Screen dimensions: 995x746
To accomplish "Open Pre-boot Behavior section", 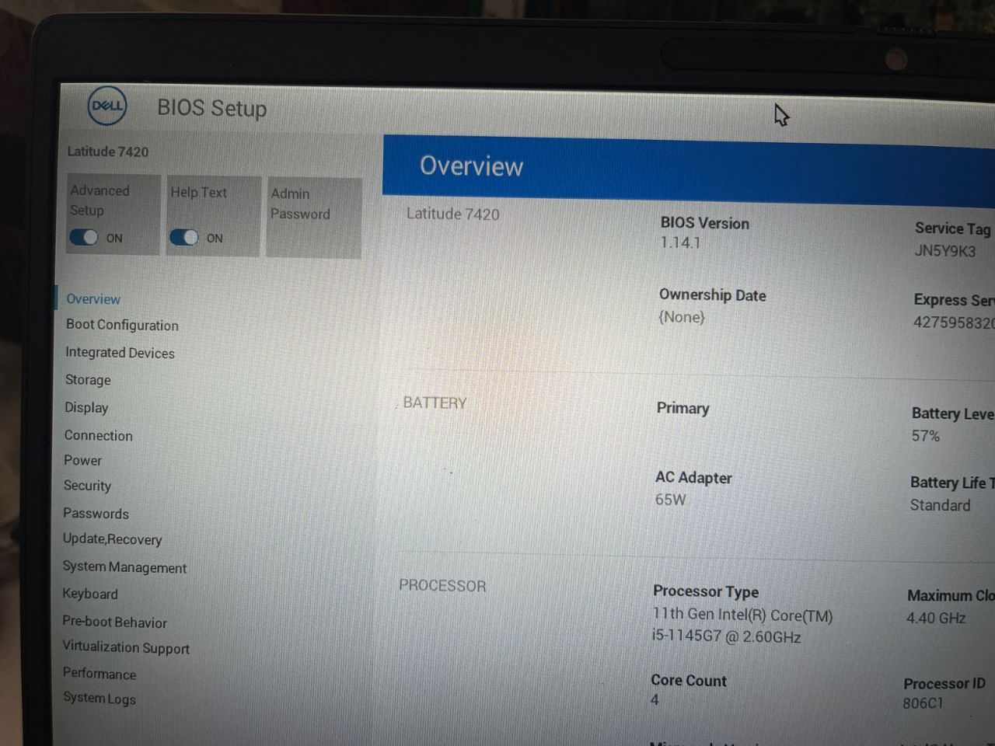I will (x=114, y=622).
